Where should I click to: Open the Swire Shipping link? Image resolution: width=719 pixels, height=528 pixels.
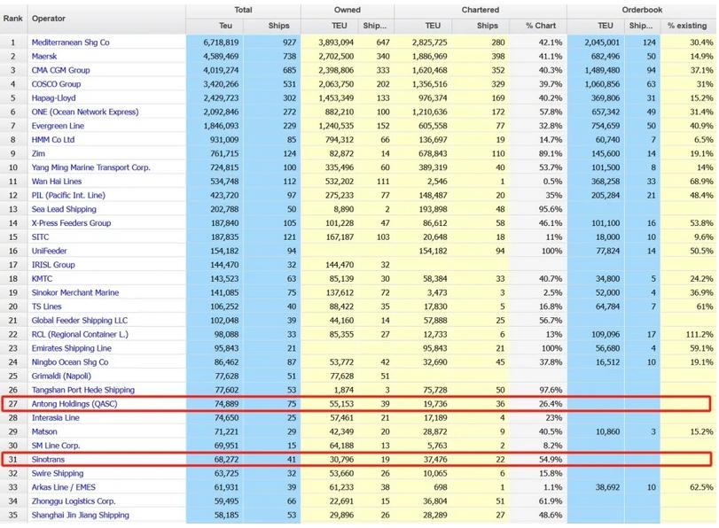(x=58, y=473)
